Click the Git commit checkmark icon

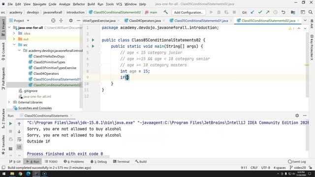coord(260,12)
